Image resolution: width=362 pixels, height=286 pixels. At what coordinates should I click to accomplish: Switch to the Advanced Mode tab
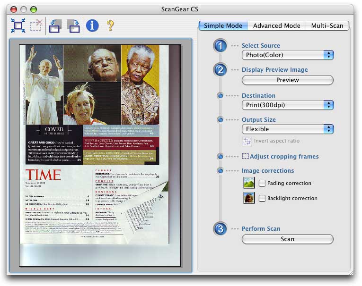pyautogui.click(x=276, y=26)
